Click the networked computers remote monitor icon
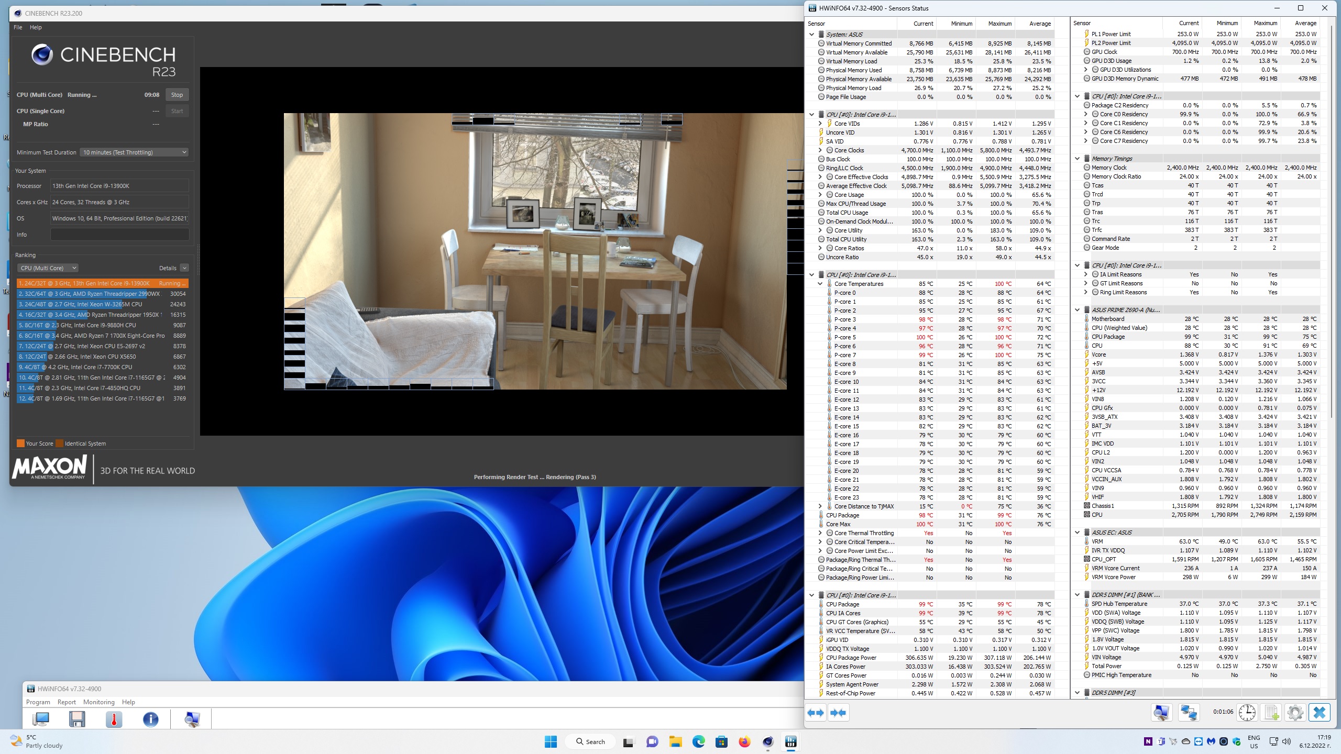The image size is (1341, 754). (x=1188, y=712)
